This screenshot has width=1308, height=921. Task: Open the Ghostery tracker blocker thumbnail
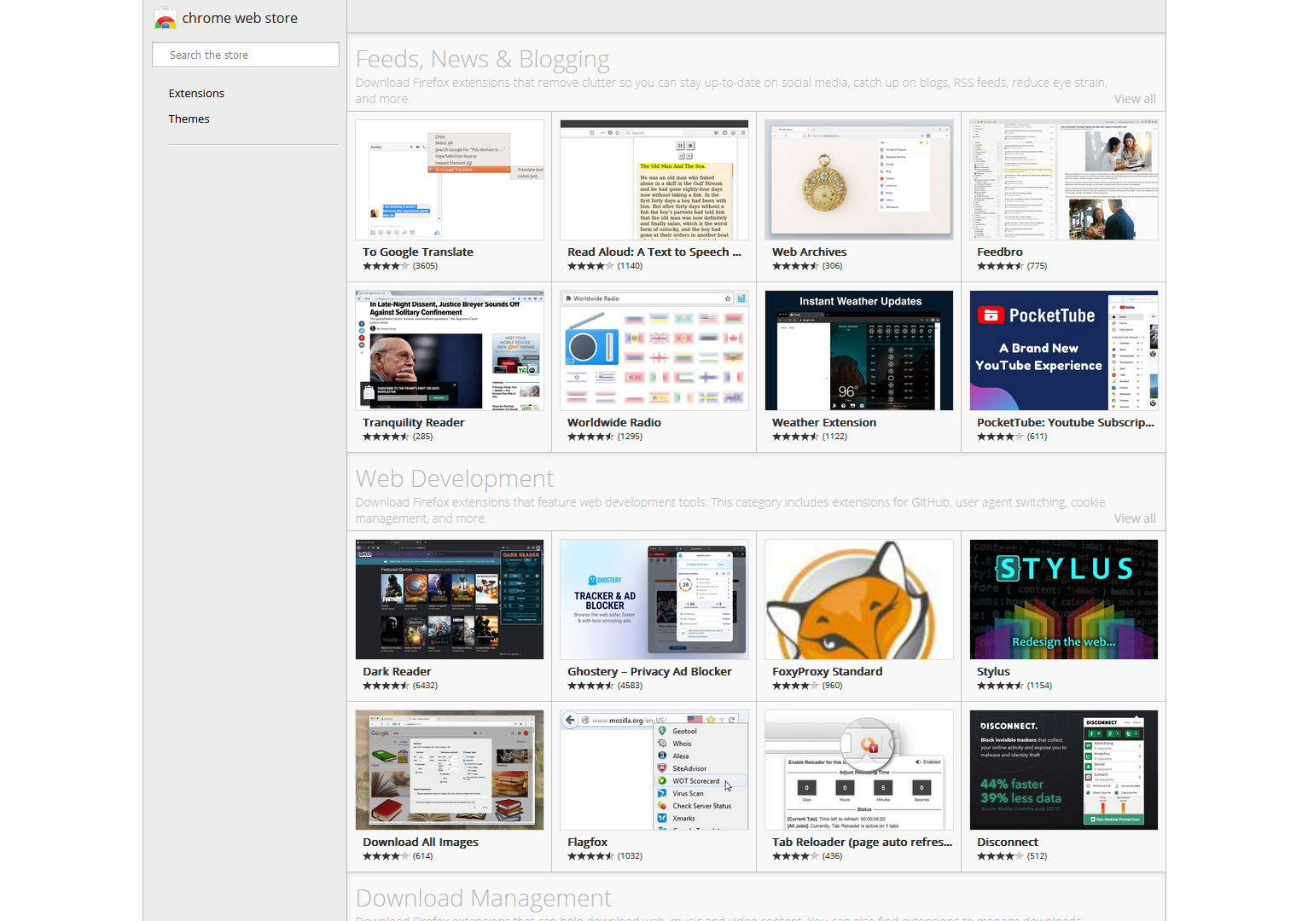(654, 600)
